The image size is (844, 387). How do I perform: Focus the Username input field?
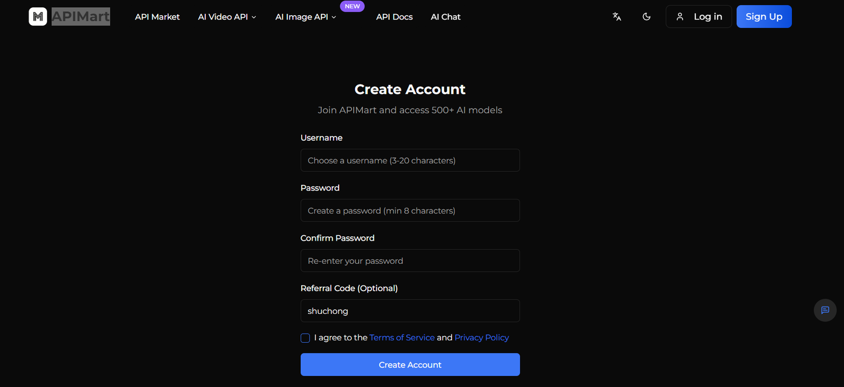pyautogui.click(x=410, y=160)
